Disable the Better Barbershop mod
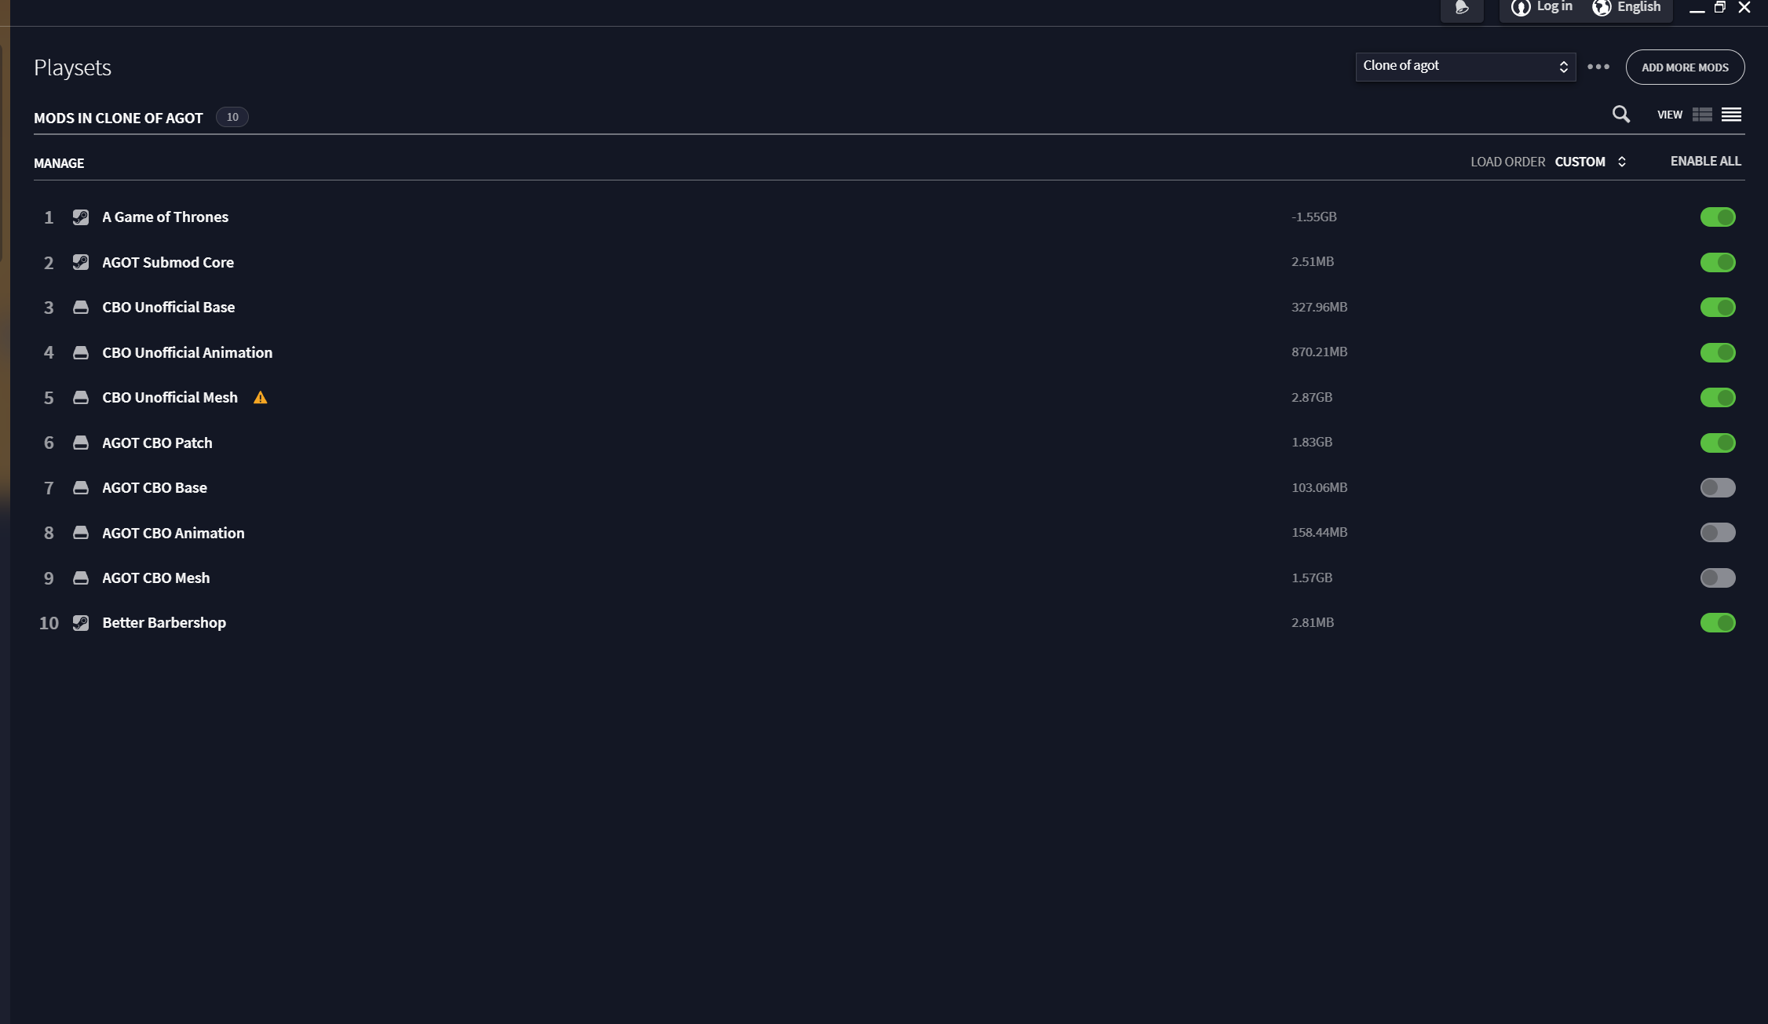Image resolution: width=1768 pixels, height=1024 pixels. (1718, 623)
